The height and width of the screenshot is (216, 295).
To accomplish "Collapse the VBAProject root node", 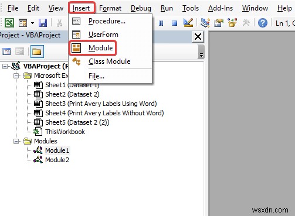I will (x=5, y=66).
